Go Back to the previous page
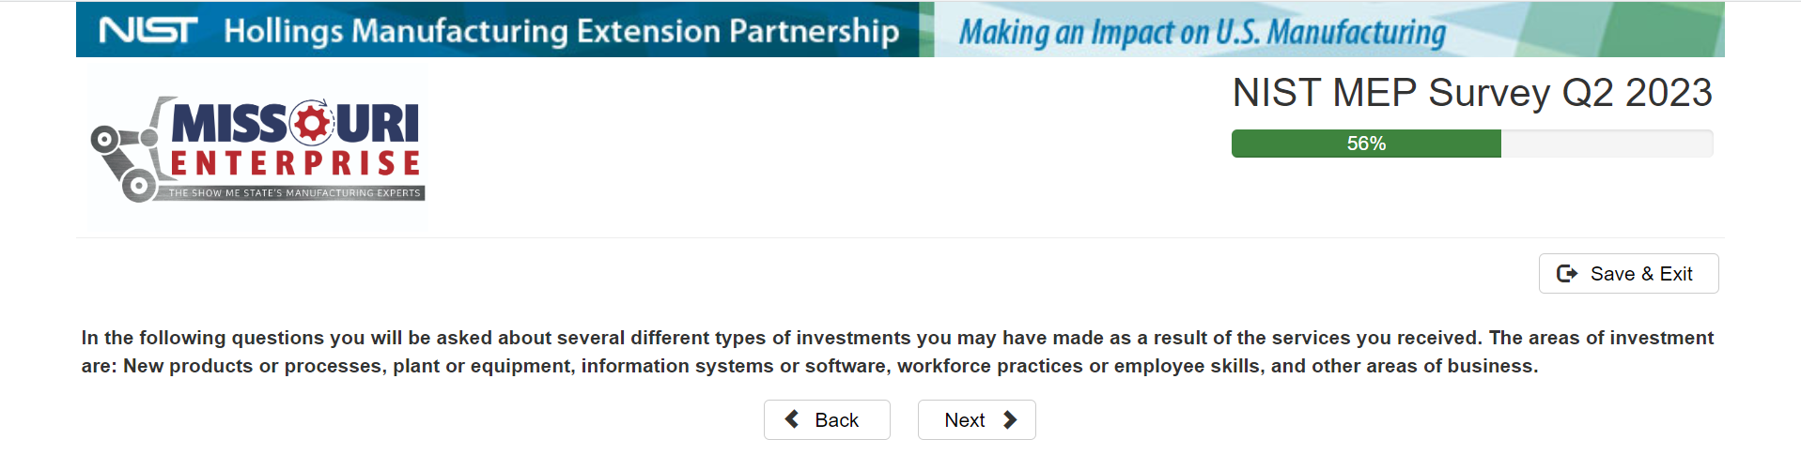 (x=827, y=419)
